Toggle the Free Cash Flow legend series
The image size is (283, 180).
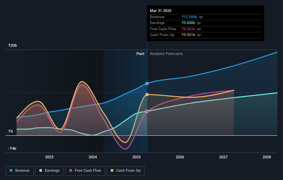click(85, 171)
